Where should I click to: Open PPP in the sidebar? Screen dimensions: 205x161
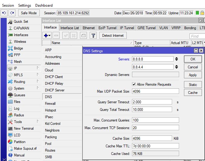24,55
